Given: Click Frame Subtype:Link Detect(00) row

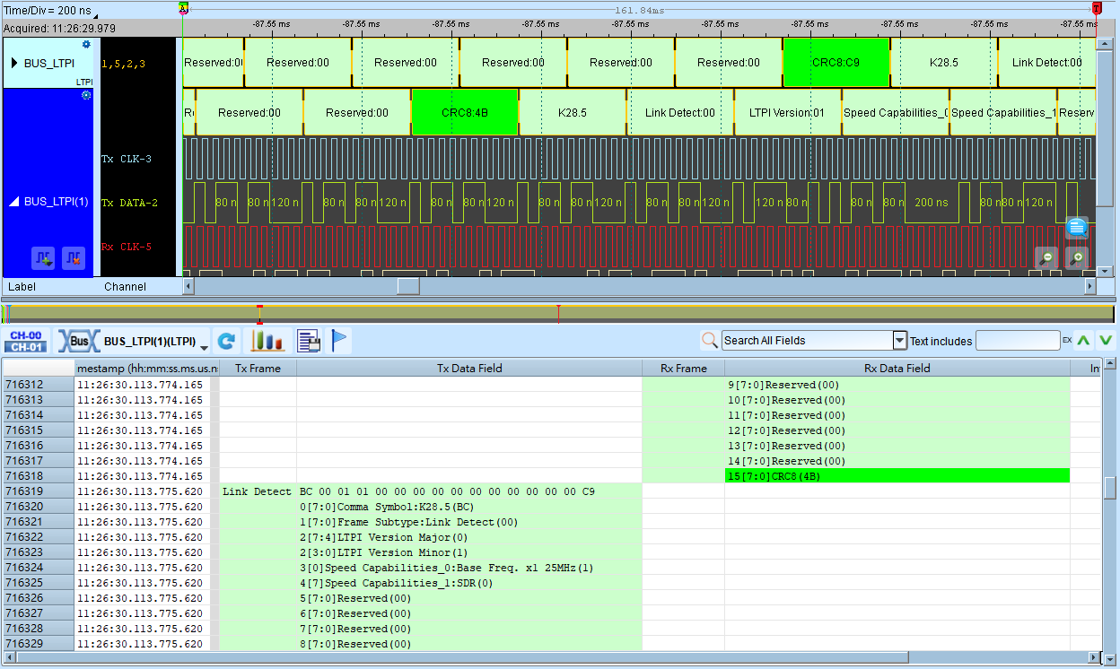Looking at the screenshot, I should click(x=469, y=522).
